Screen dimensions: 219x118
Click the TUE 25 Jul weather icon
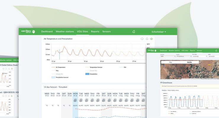81,100
